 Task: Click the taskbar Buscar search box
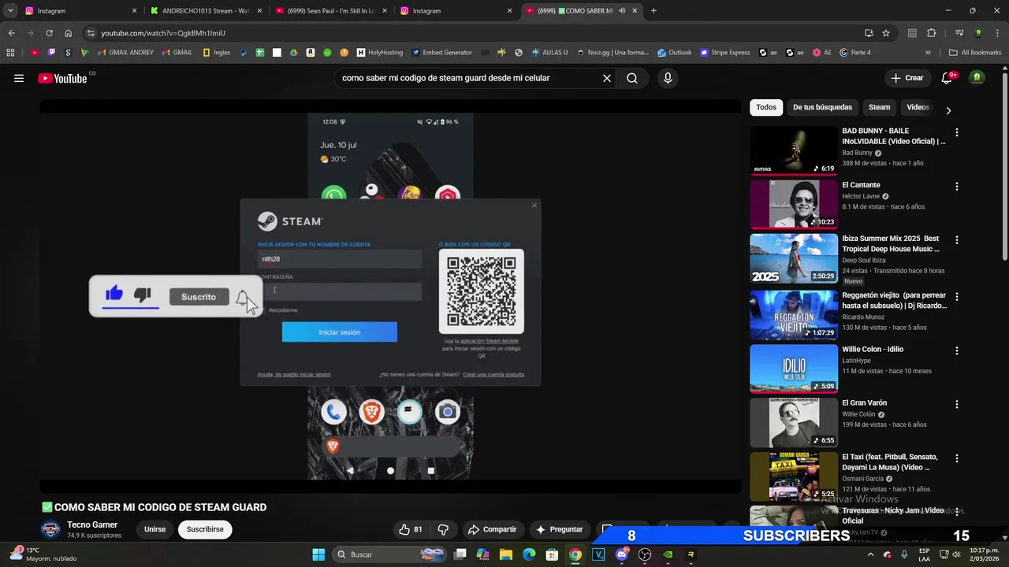click(390, 554)
